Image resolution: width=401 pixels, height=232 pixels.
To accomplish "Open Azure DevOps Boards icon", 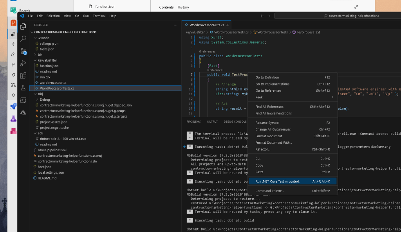I will [x=13, y=10].
